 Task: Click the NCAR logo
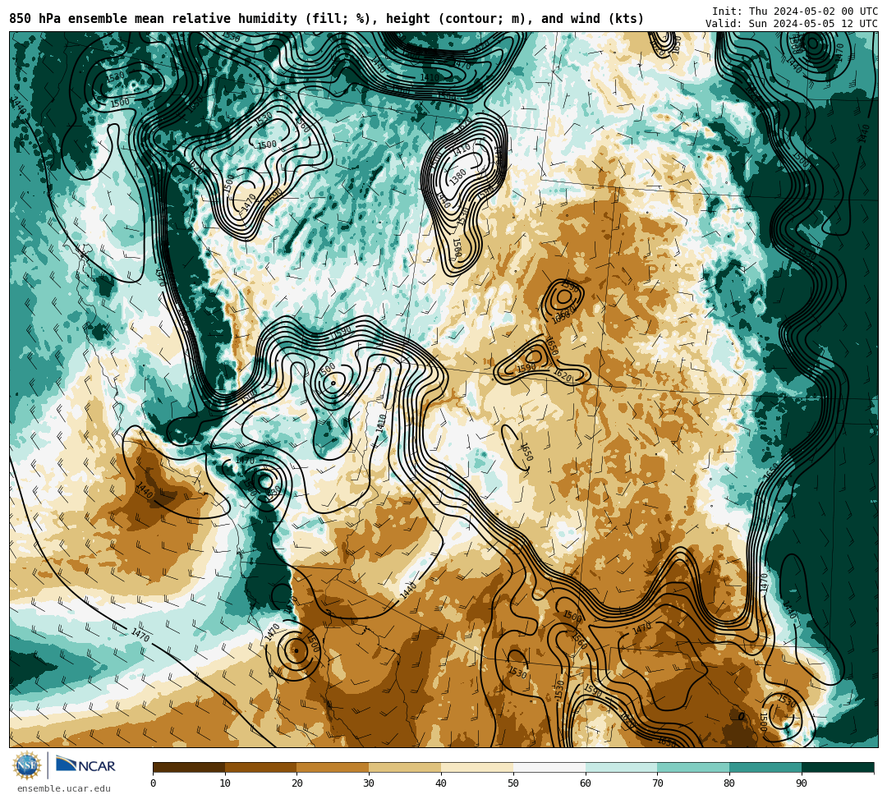tap(85, 765)
